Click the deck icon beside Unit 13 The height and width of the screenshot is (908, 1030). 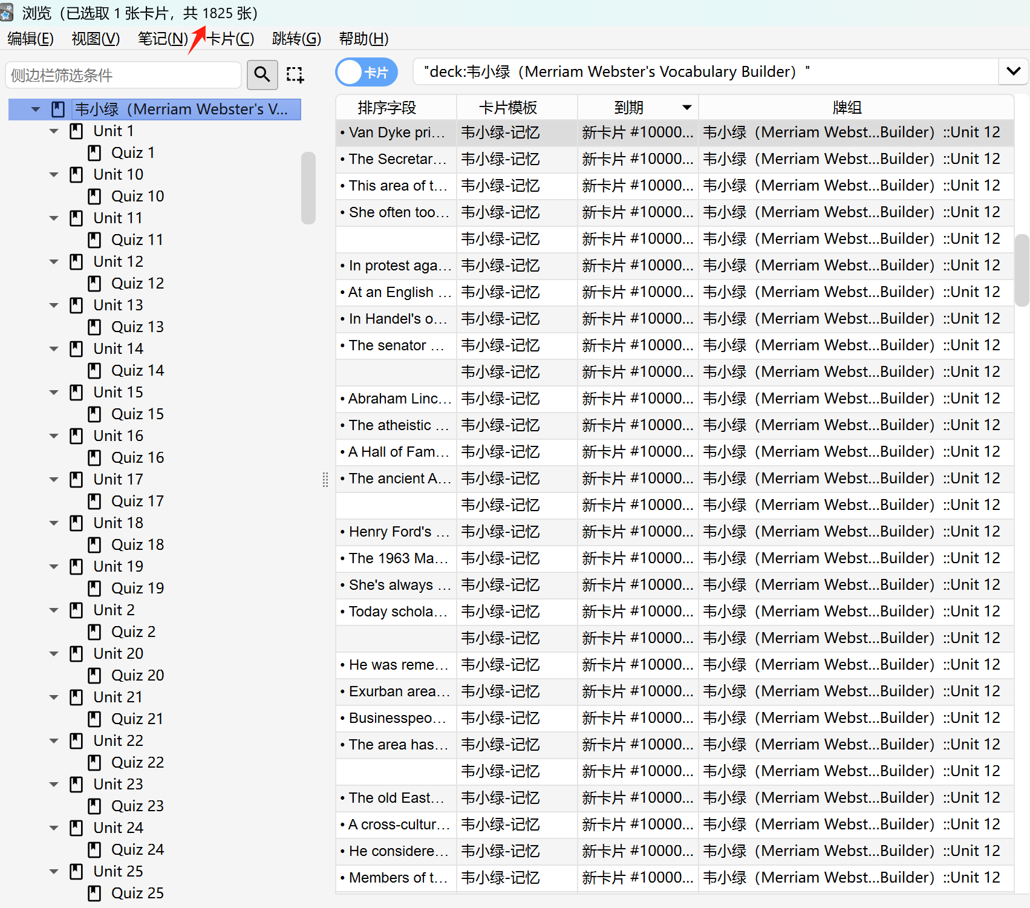76,305
